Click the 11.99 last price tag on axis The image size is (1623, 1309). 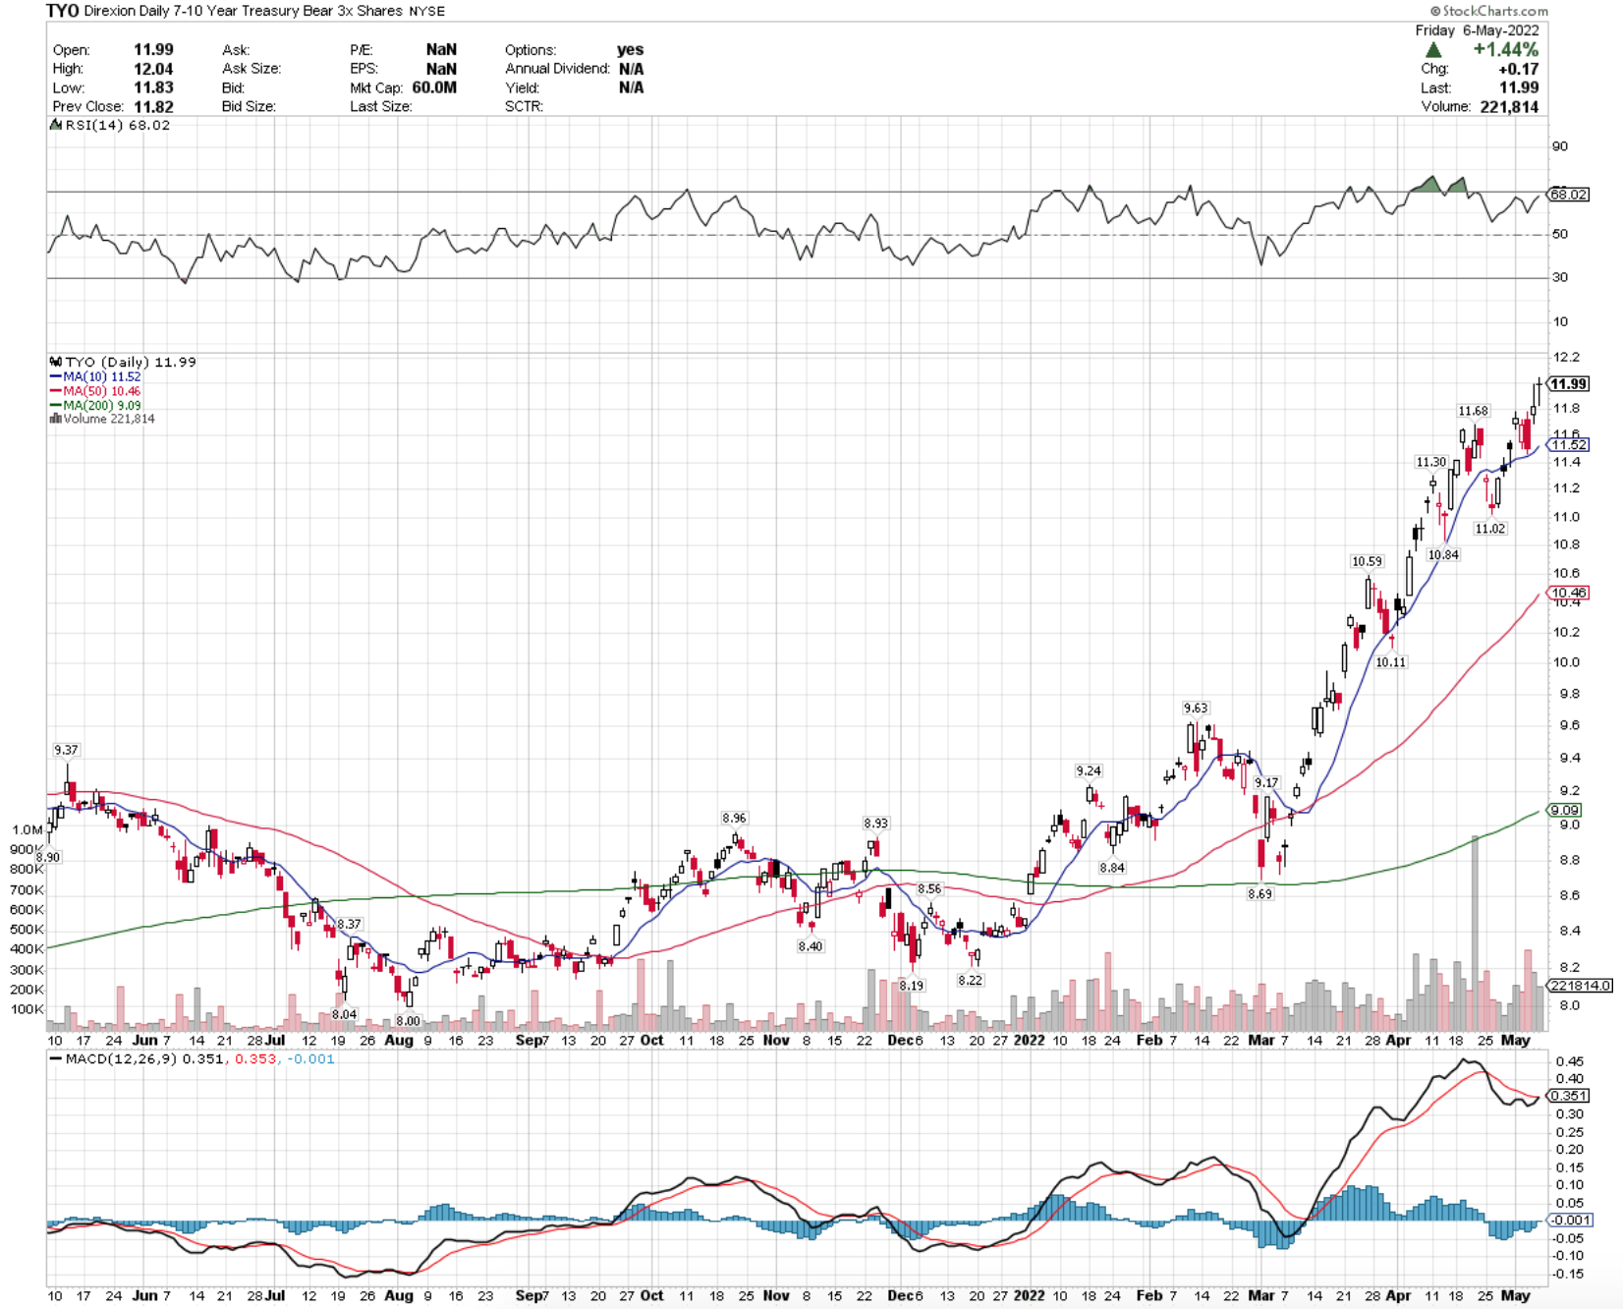point(1569,384)
